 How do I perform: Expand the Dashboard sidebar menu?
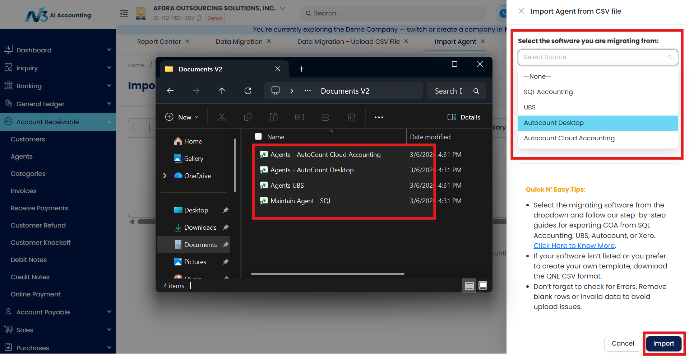pos(109,50)
